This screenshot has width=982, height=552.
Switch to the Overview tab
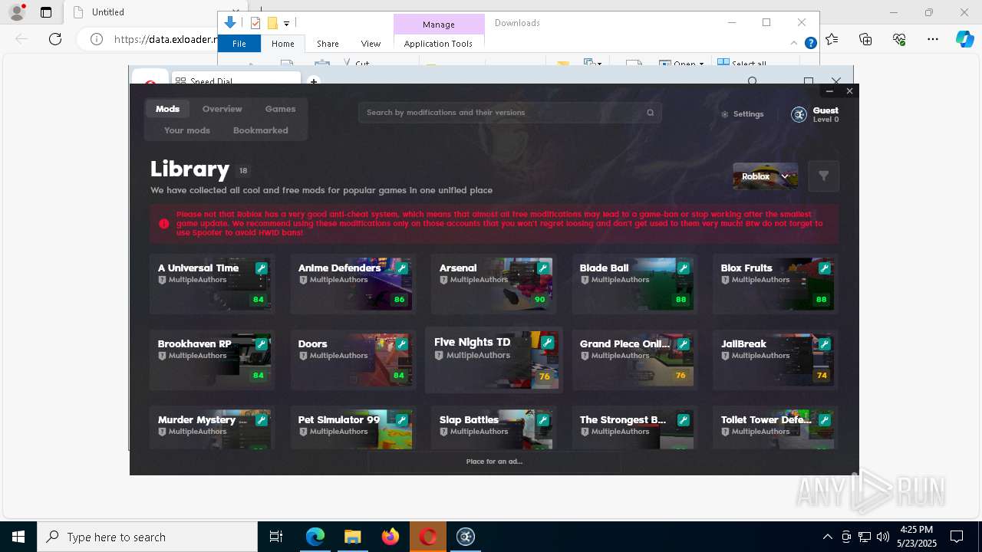[222, 109]
